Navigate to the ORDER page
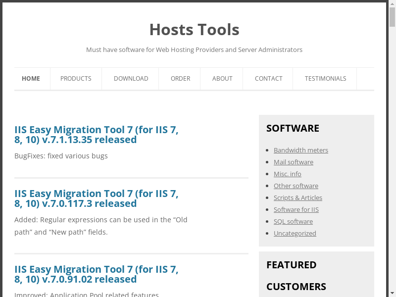Viewport: 396px width, 297px height. (180, 79)
